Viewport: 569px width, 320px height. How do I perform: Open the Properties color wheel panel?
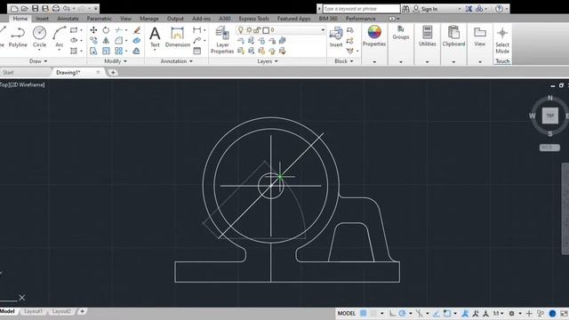pos(374,36)
